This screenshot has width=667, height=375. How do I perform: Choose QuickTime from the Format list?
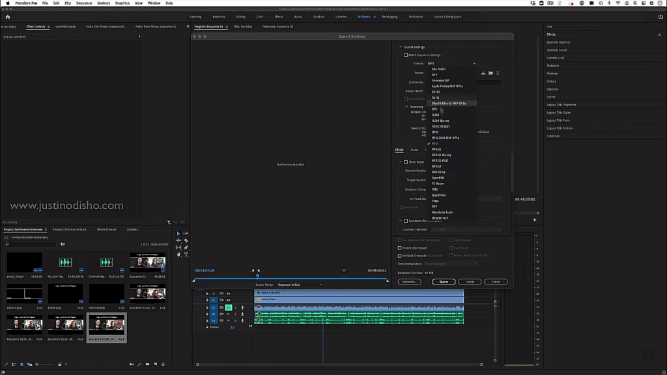(x=438, y=195)
